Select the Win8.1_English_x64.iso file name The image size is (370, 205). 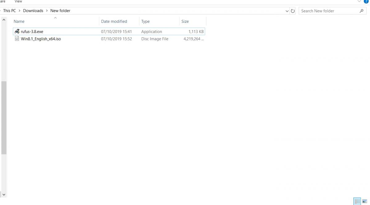pos(41,39)
